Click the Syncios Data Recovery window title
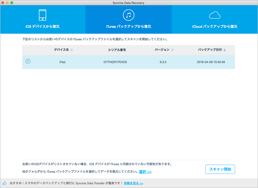The image size is (258, 188). [x=128, y=3]
